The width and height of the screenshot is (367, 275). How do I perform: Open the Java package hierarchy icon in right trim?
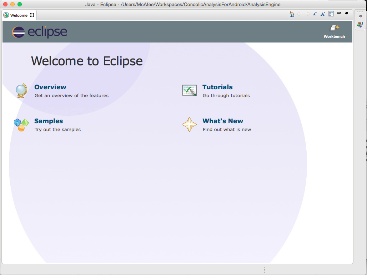[x=360, y=24]
